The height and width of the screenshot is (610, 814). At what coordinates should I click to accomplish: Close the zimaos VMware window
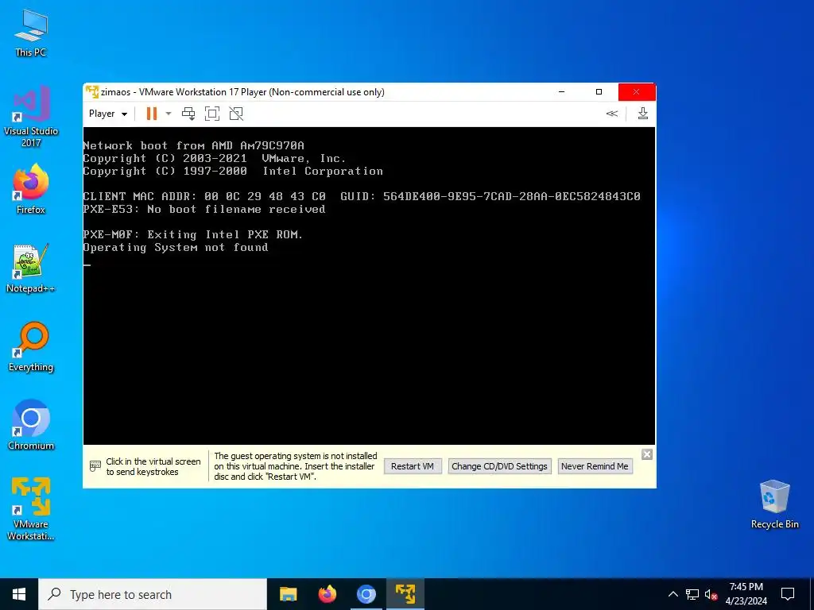[x=637, y=92]
